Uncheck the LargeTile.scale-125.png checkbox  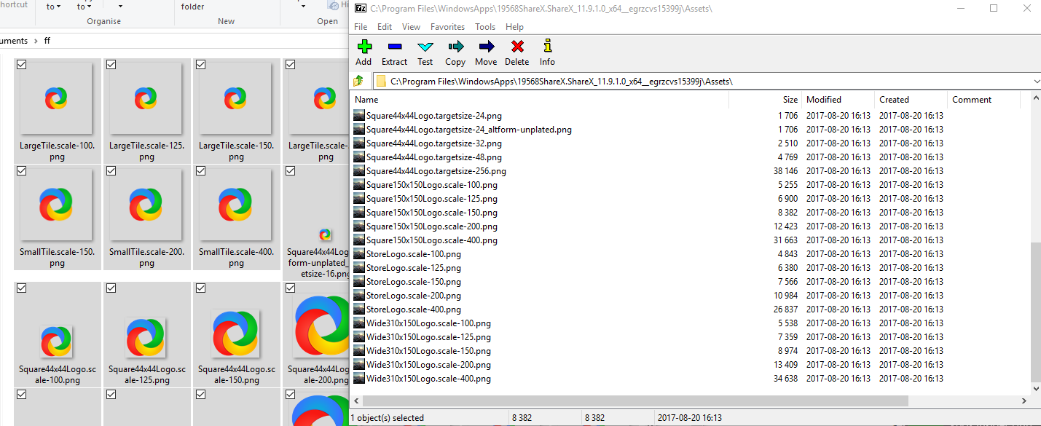pyautogui.click(x=111, y=65)
